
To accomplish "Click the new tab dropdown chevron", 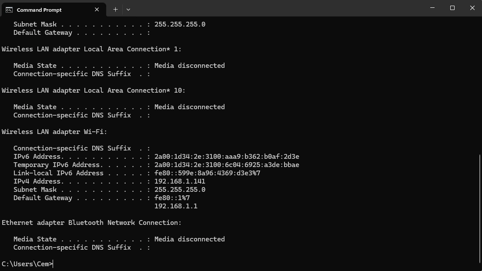I will [128, 9].
